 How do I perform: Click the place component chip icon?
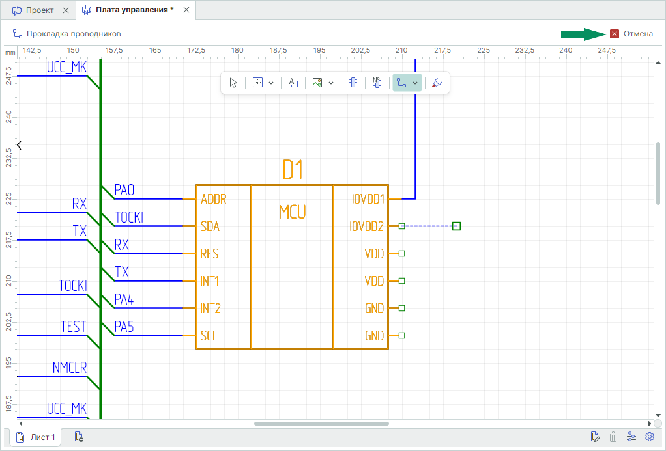coord(353,83)
